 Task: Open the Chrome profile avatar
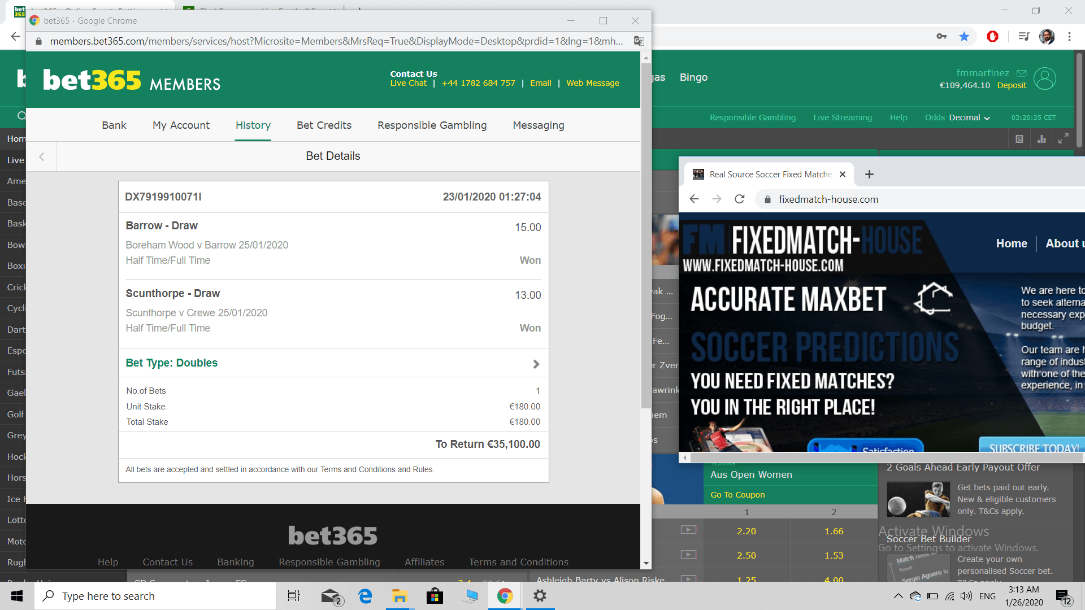pos(1047,36)
